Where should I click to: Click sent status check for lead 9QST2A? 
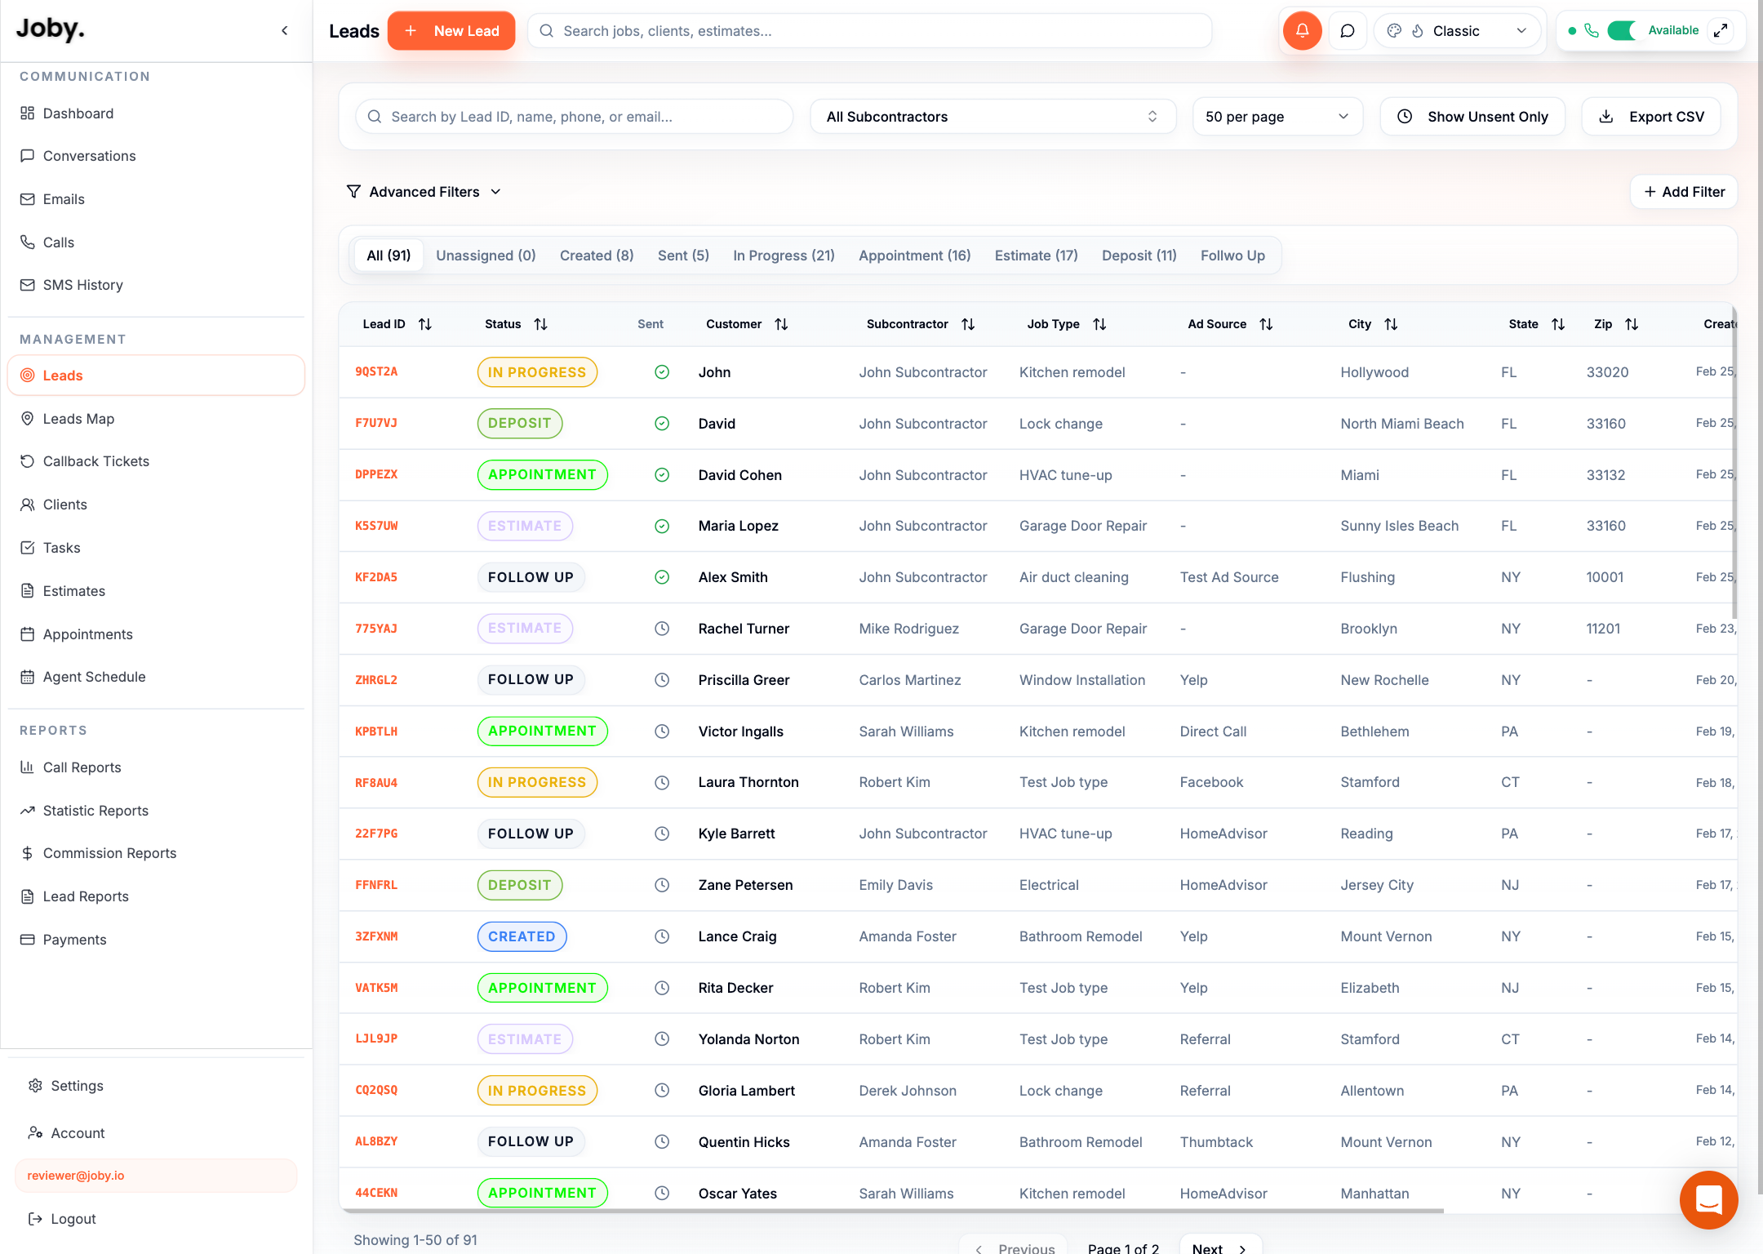click(x=662, y=372)
